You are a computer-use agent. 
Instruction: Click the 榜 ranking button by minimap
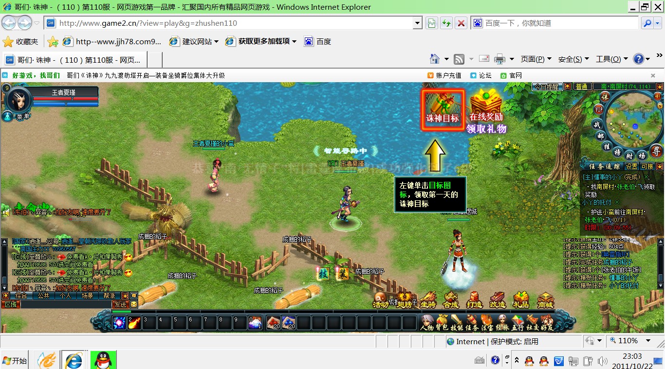(618, 152)
